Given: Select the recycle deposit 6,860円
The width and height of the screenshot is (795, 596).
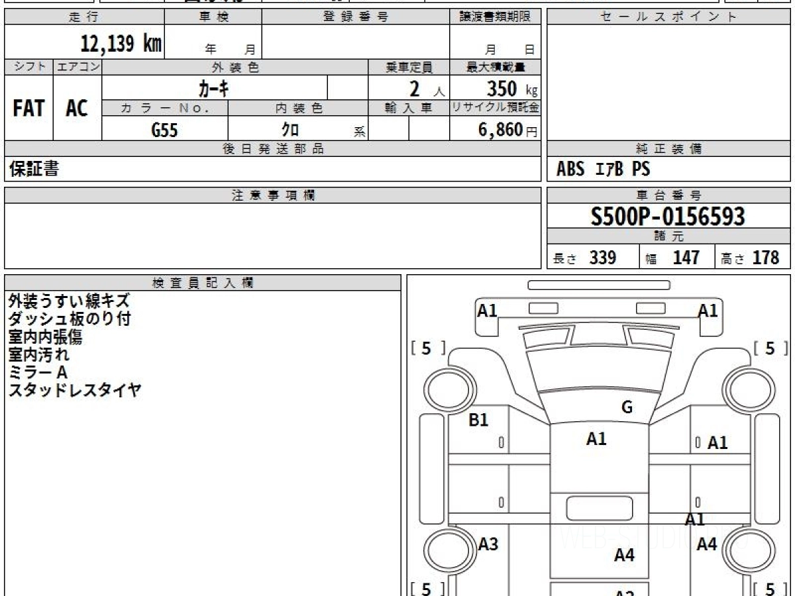Looking at the screenshot, I should point(508,130).
